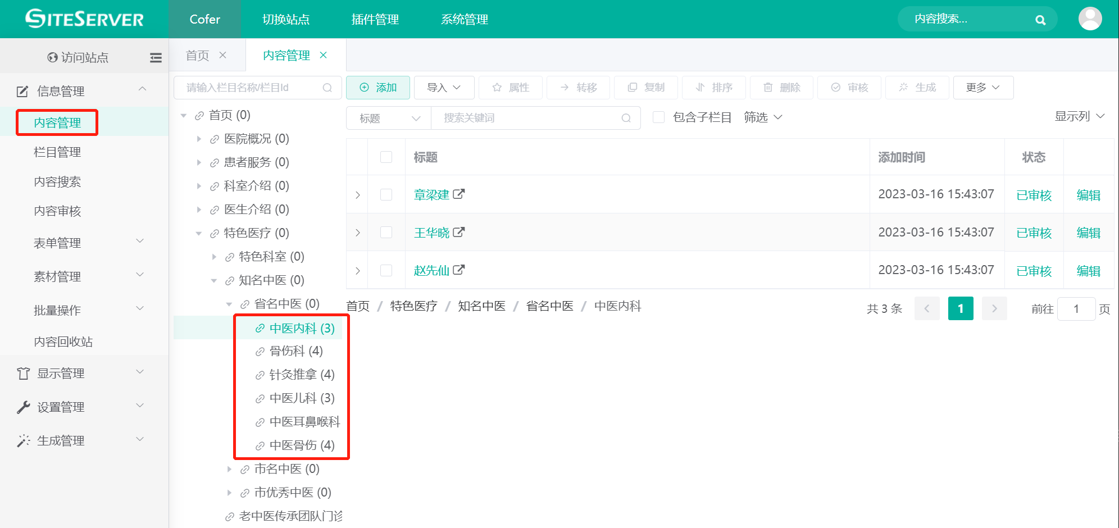The width and height of the screenshot is (1119, 528).
Task: Open the 更多 dropdown menu
Action: click(x=982, y=88)
